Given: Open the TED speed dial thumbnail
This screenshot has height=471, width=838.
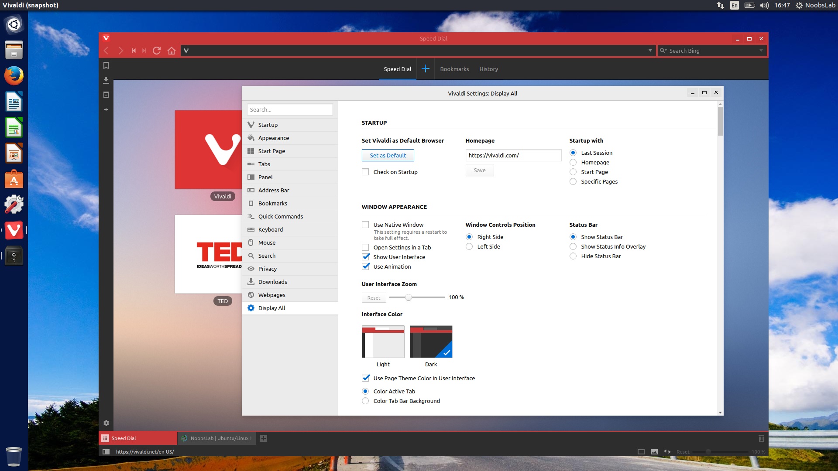Looking at the screenshot, I should [x=209, y=254].
